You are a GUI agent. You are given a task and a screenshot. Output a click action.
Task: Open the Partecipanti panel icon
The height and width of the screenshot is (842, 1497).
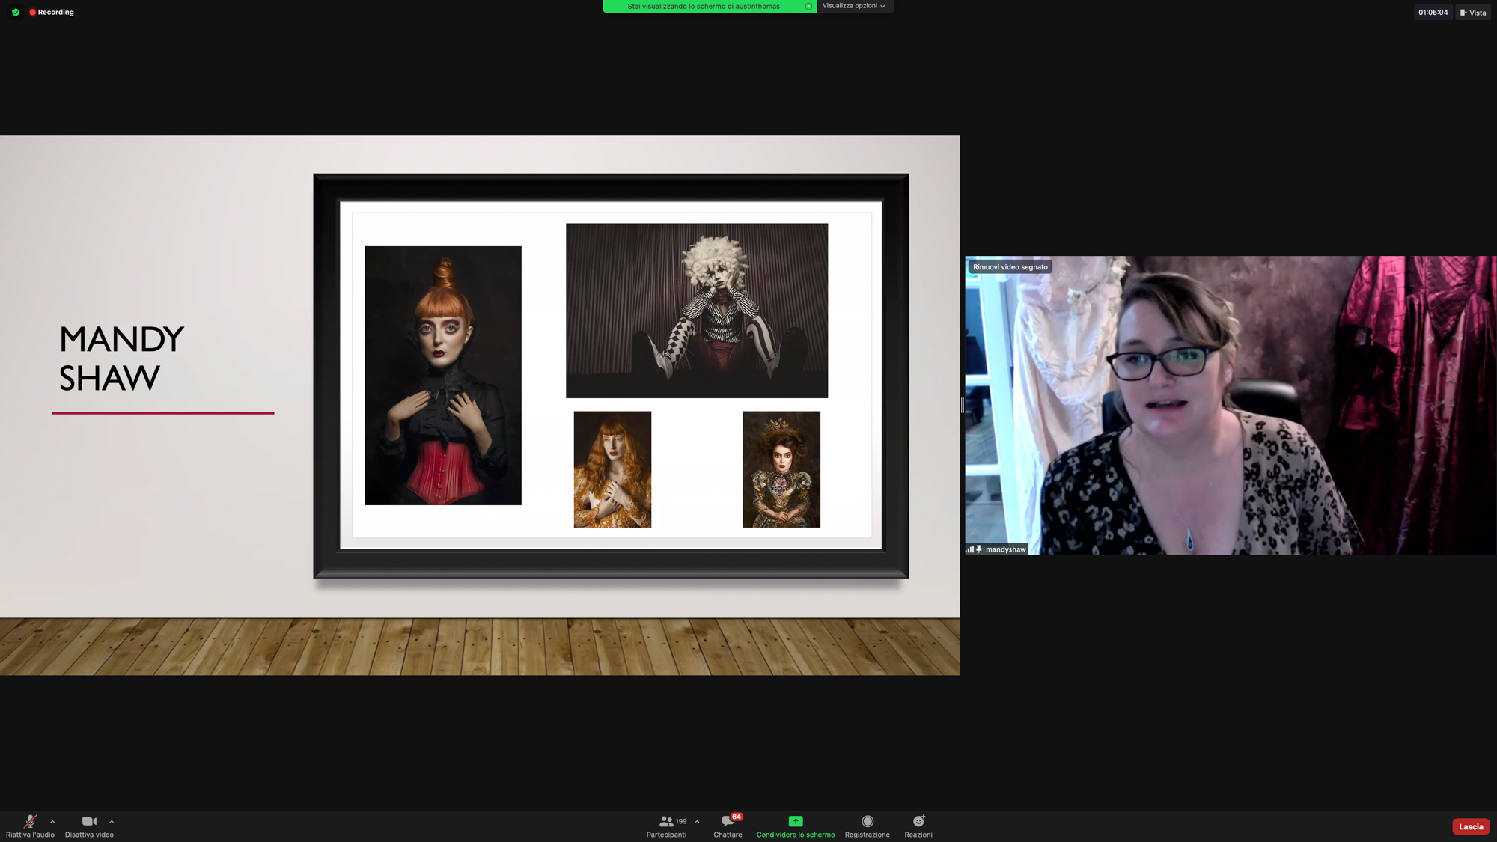(665, 821)
